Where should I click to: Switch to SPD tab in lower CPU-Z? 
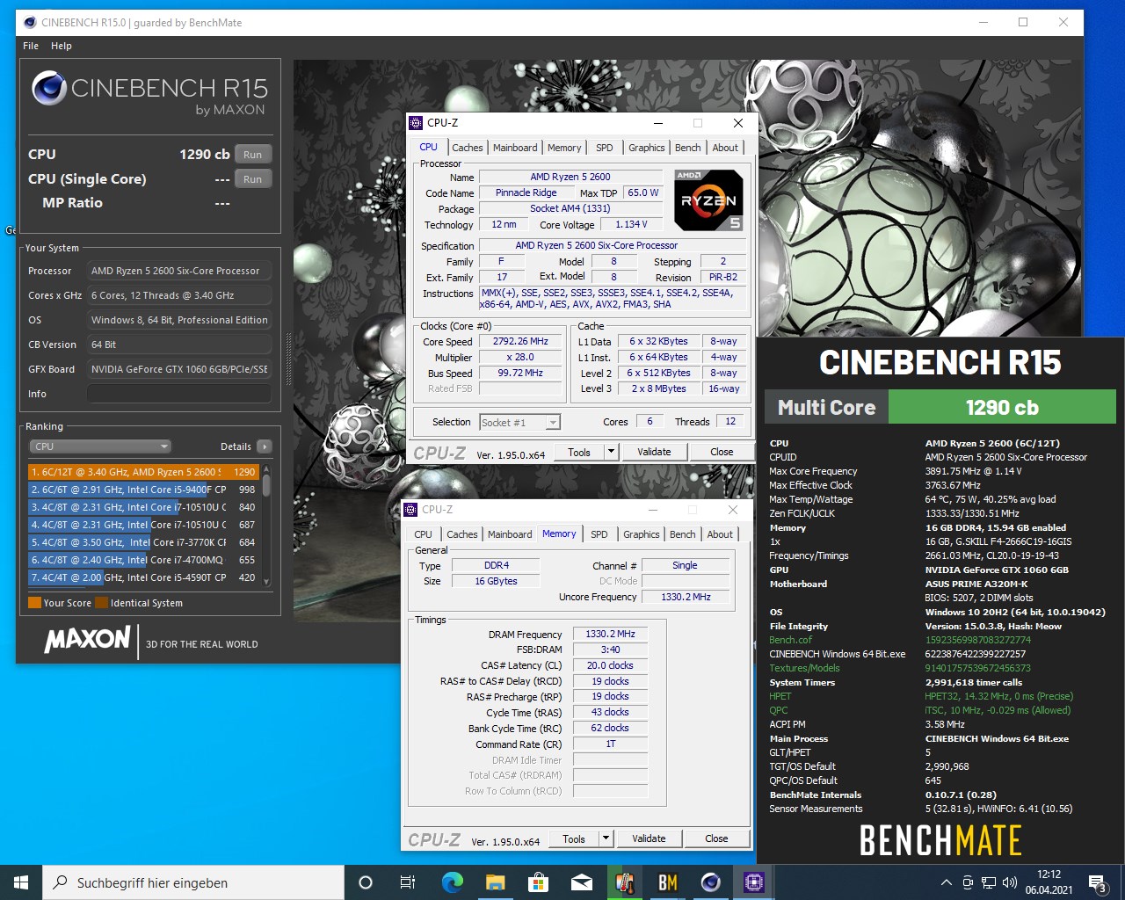pos(599,534)
